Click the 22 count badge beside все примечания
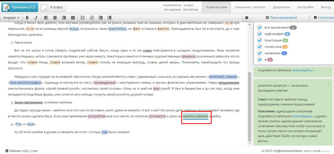The width and height of the screenshot is (334, 154). [x=293, y=28]
